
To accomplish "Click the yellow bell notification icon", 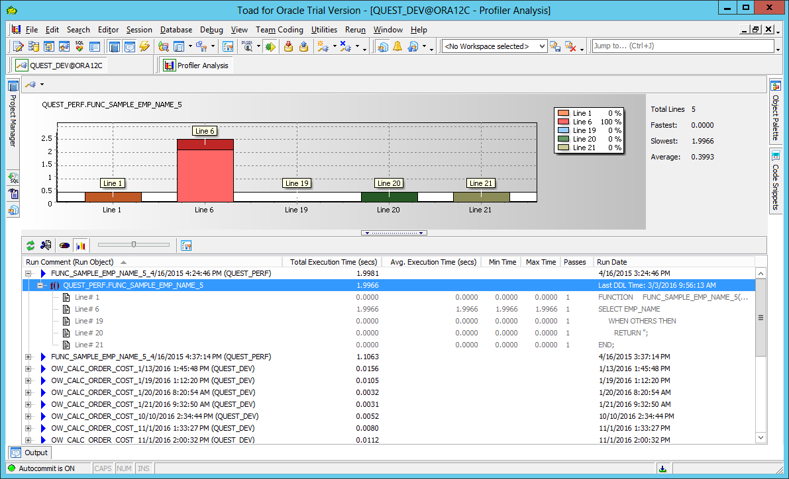I will tap(397, 47).
